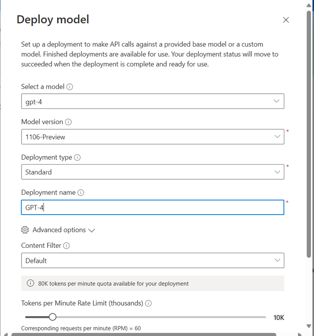
Task: Close the Deploy model dialog
Action: coord(286,20)
